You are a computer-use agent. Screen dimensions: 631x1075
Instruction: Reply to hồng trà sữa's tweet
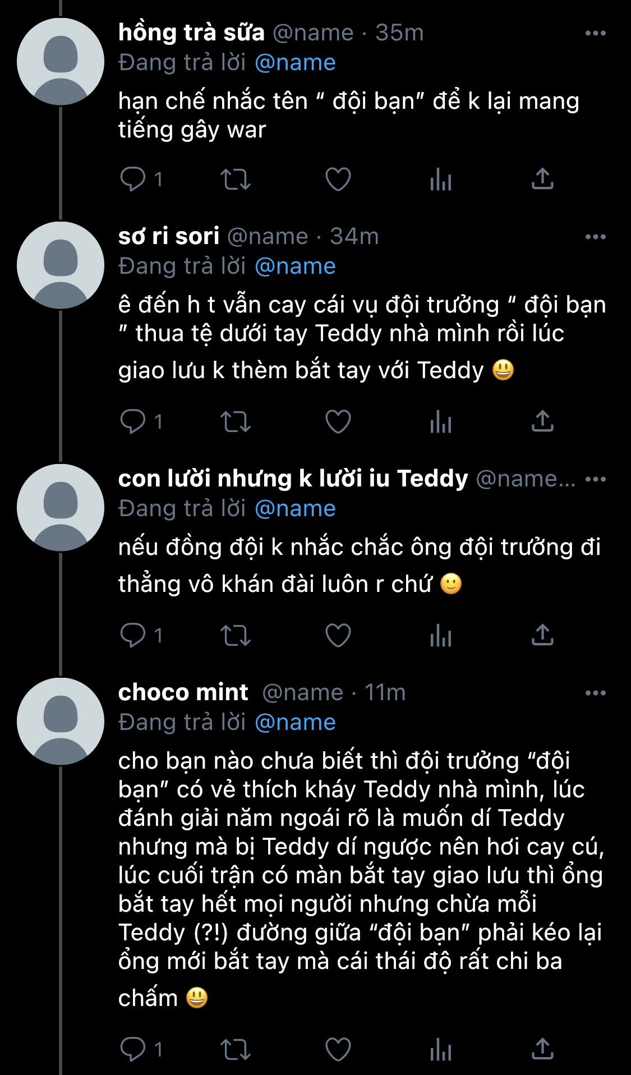[133, 180]
